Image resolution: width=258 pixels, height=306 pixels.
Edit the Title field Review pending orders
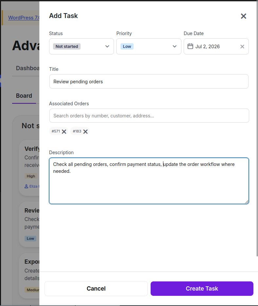(x=149, y=81)
